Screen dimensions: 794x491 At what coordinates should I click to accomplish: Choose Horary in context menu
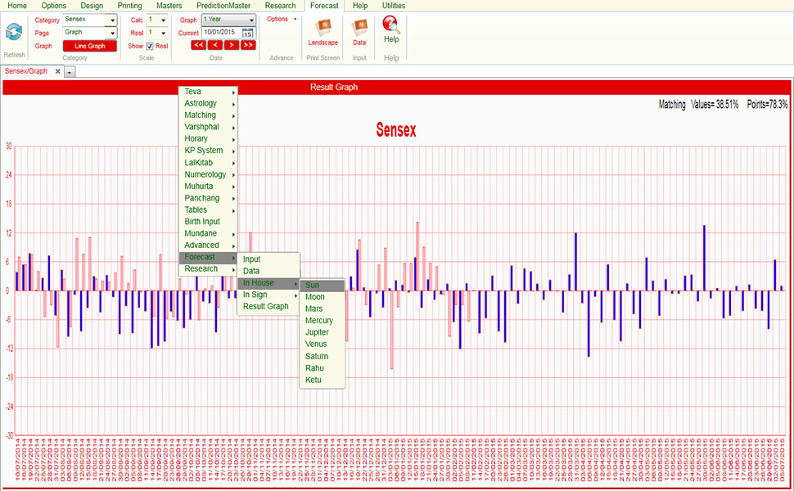click(x=208, y=138)
